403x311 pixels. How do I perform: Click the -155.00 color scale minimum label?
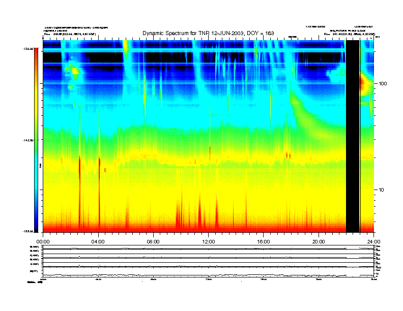28,231
